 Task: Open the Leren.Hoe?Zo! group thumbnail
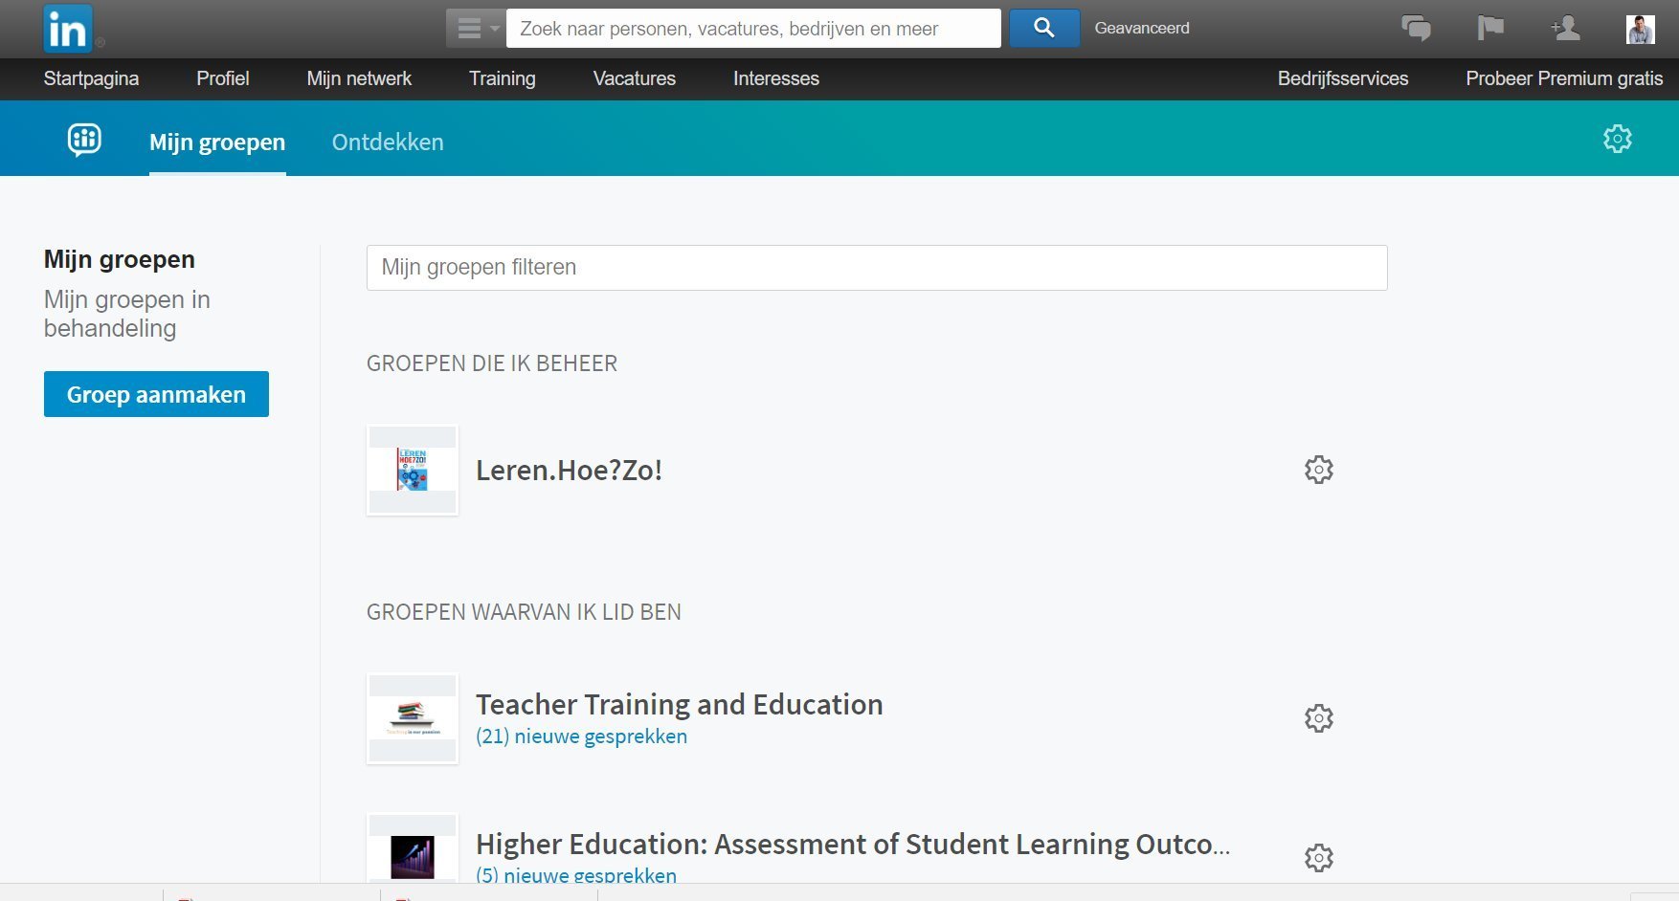413,470
